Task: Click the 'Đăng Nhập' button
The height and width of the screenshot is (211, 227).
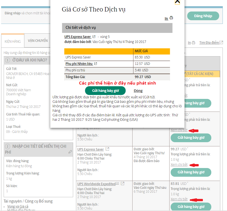Action: tap(203, 16)
